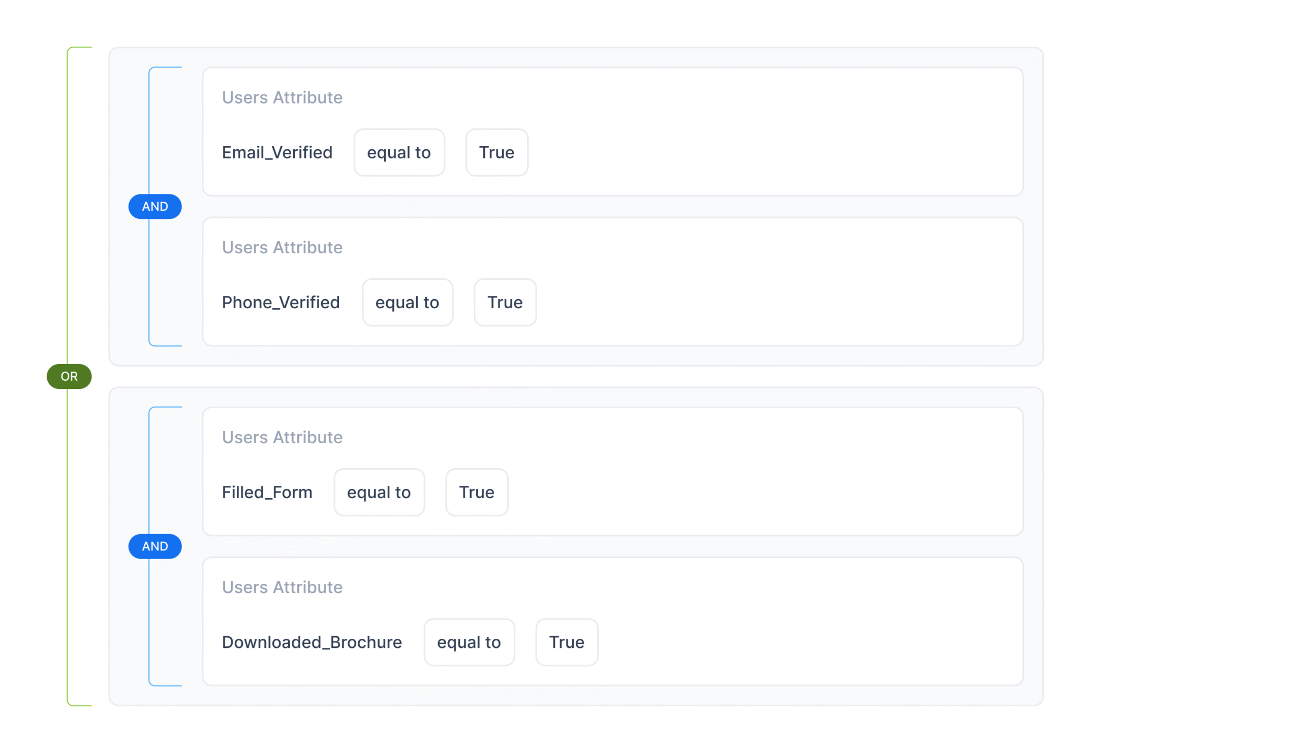1301x753 pixels.
Task: Open the operator dropdown for Phone_Verified
Action: [x=408, y=303]
